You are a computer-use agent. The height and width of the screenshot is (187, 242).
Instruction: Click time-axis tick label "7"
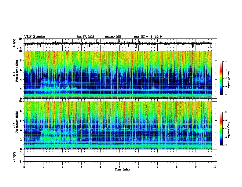(158, 167)
